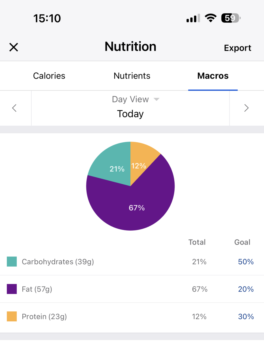
Task: Tap the Wi-Fi status icon
Action: click(x=210, y=19)
